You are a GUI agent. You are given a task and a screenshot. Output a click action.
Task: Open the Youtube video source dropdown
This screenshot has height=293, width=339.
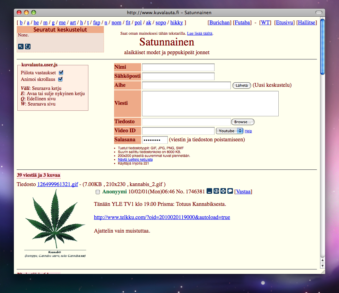point(229,131)
